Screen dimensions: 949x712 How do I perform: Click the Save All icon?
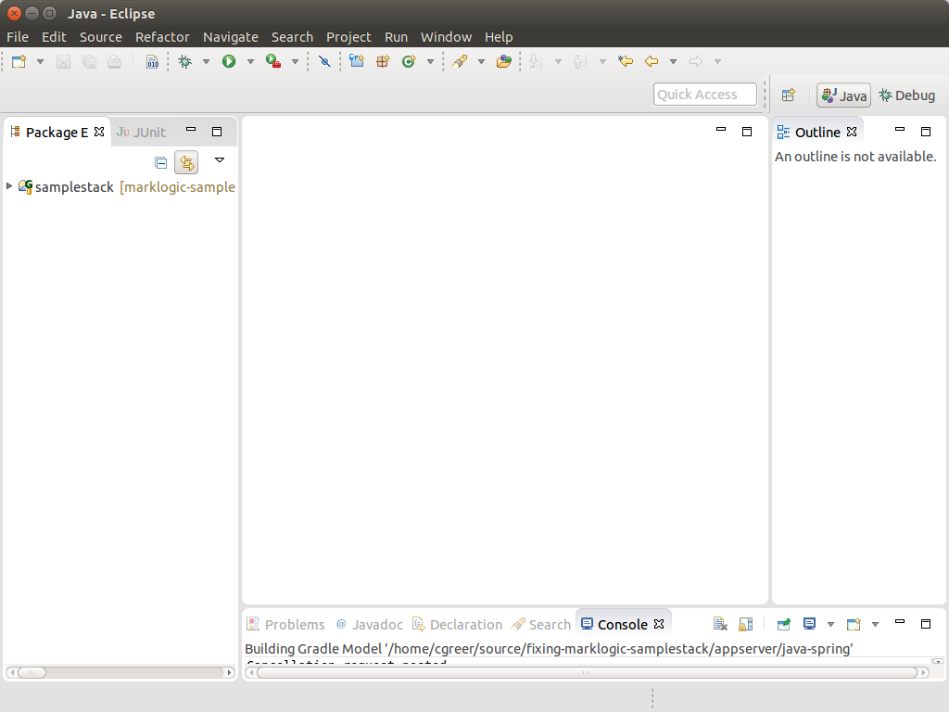pos(89,61)
